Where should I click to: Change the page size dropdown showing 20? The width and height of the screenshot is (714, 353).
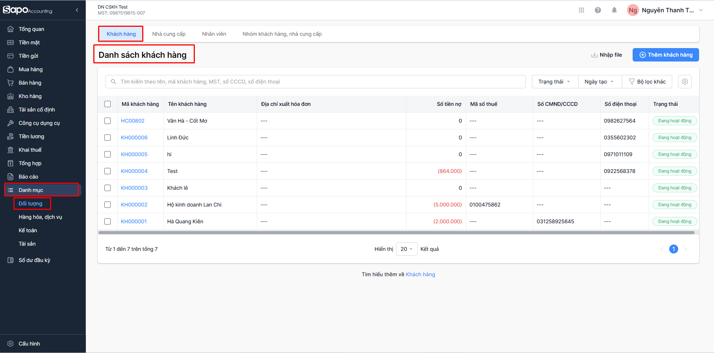(x=406, y=249)
